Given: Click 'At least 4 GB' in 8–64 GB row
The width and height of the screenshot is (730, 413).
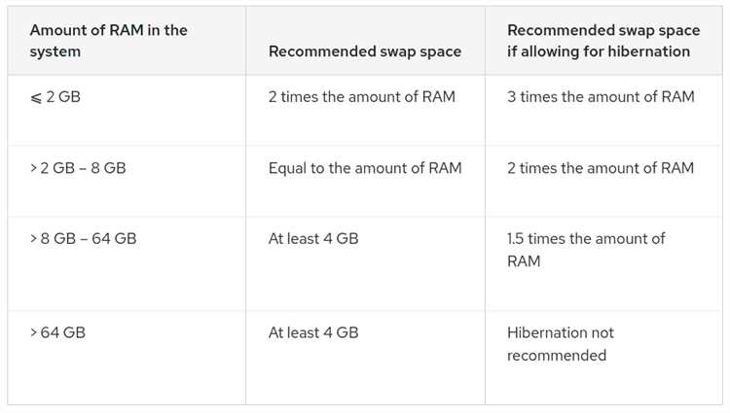Looking at the screenshot, I should pyautogui.click(x=313, y=239).
